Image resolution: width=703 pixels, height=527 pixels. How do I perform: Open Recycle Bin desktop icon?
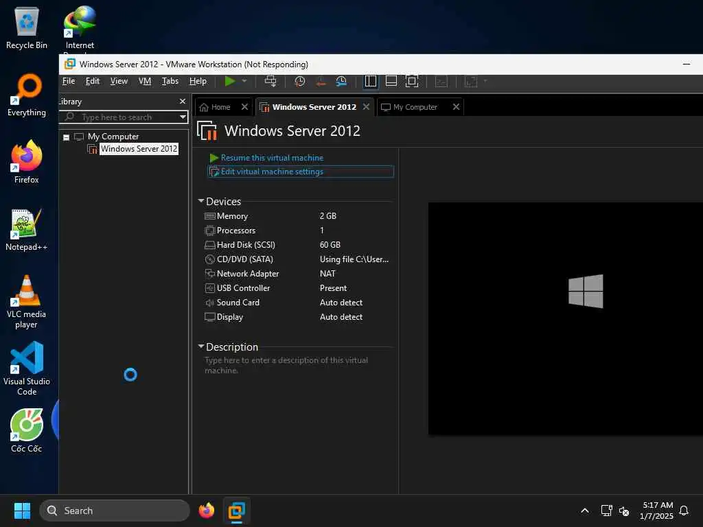(27, 27)
